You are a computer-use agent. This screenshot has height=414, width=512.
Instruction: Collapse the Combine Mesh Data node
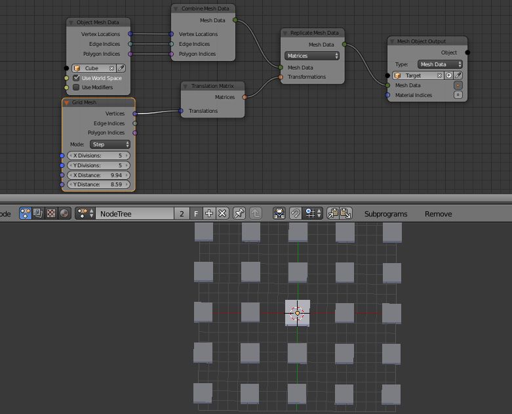pyautogui.click(x=176, y=9)
